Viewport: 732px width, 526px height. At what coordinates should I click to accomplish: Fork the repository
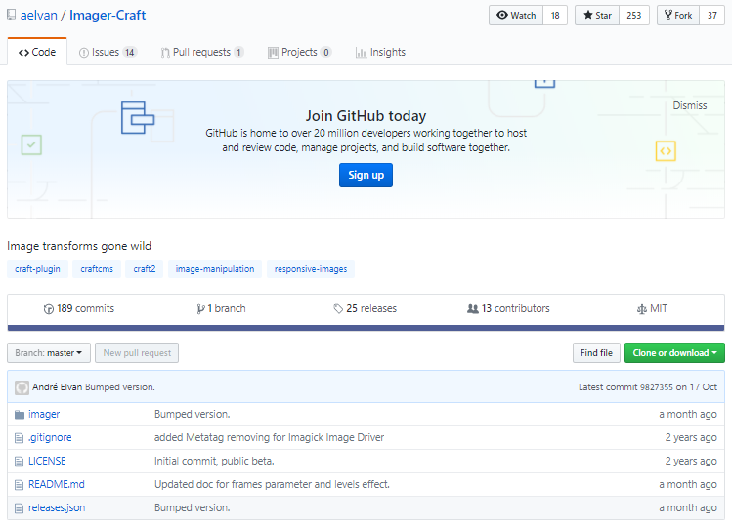[677, 16]
